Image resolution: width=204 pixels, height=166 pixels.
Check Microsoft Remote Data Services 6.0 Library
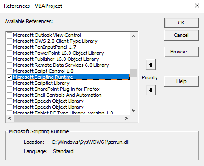click(x=10, y=65)
